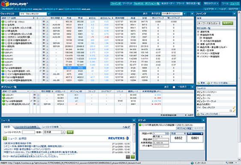Click pencil edit icon beside マイ ウォッチリスト
This screenshot has height=165, width=241.
tap(234, 107)
